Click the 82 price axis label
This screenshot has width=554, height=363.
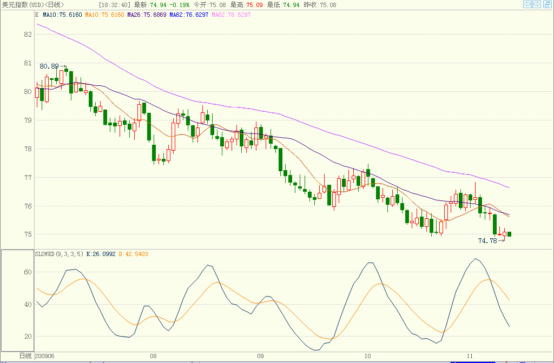tap(28, 35)
